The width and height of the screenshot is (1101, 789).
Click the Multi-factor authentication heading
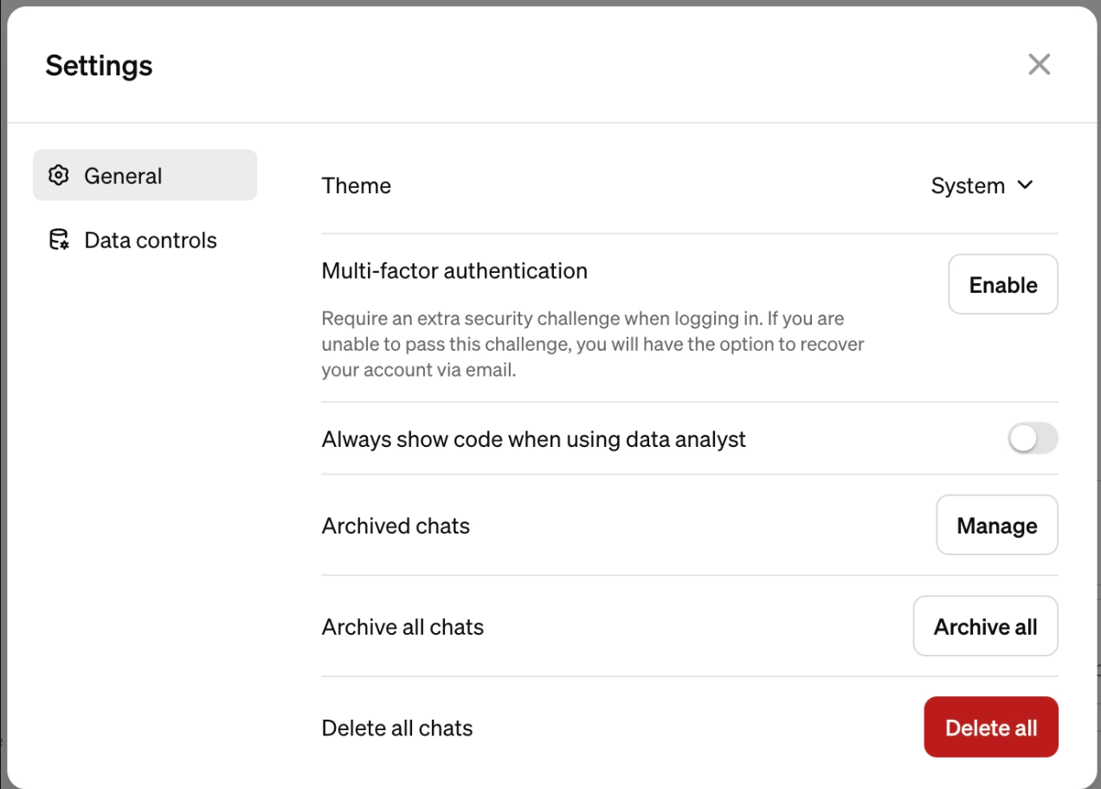click(x=454, y=271)
